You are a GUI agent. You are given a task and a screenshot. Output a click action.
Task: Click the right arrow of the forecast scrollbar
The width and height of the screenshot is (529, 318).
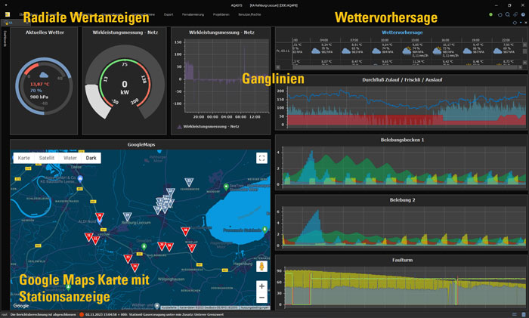(x=521, y=67)
